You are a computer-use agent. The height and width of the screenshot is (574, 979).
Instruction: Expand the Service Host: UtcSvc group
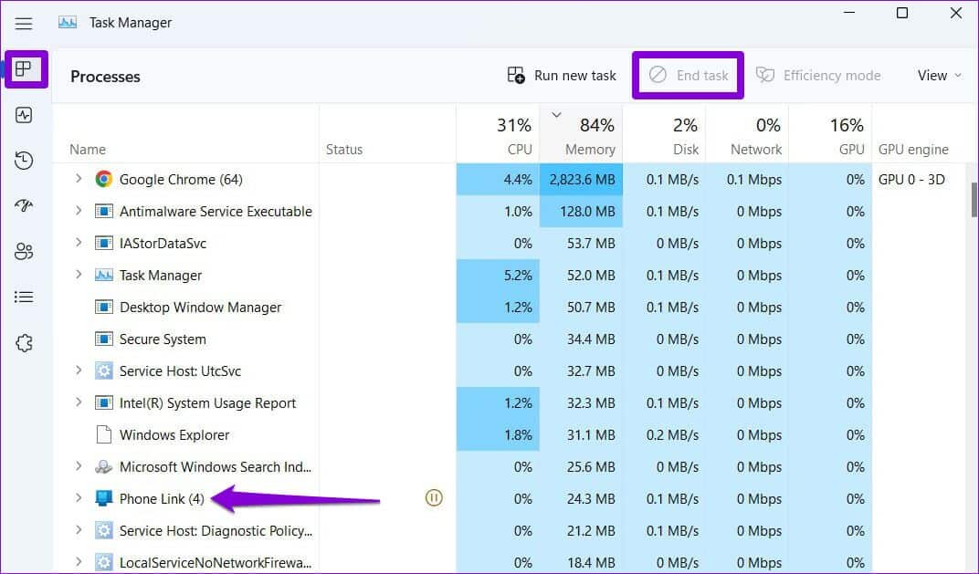[x=79, y=370]
